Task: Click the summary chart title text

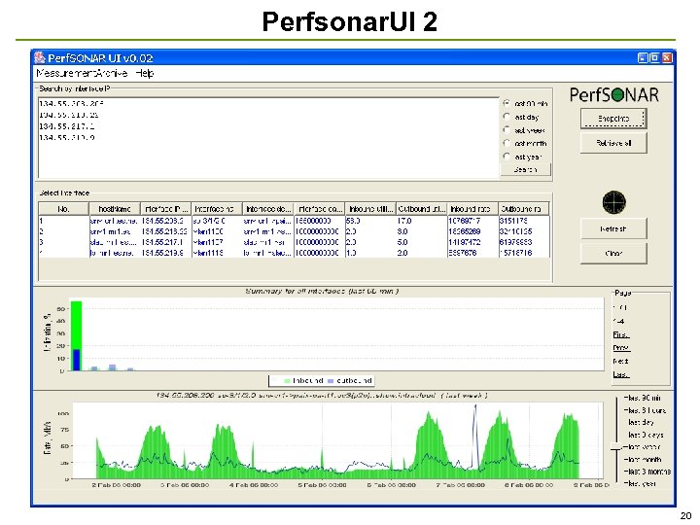Action: point(322,291)
